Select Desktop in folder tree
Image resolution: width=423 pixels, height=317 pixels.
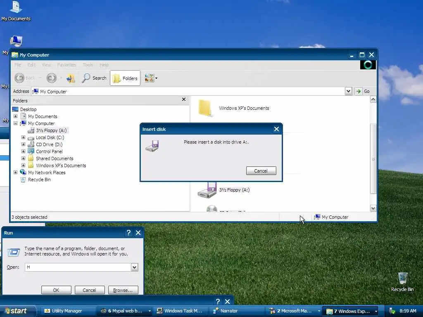click(x=29, y=109)
